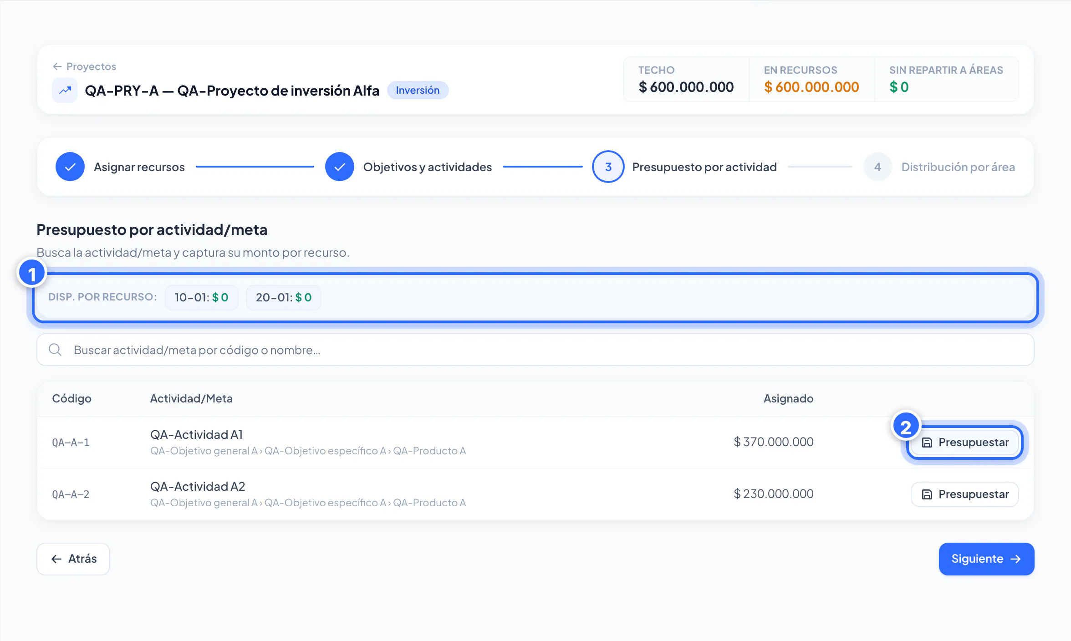This screenshot has width=1071, height=641.
Task: Click the assigned amount $ 370.000.000
Action: [x=774, y=442]
